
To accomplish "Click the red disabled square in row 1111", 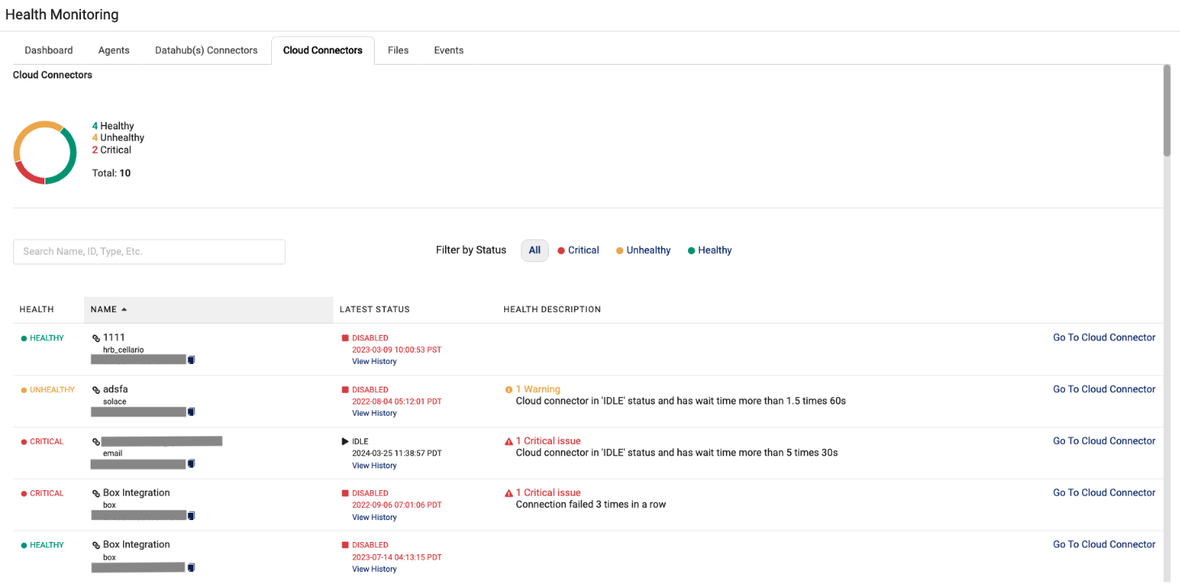I will 345,338.
